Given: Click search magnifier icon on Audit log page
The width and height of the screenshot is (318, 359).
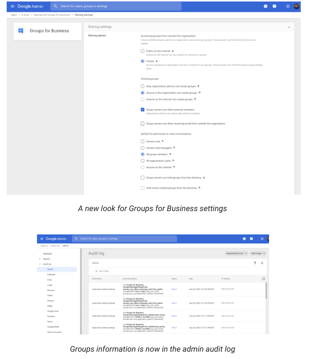Looking at the screenshot, I should 76,238.
